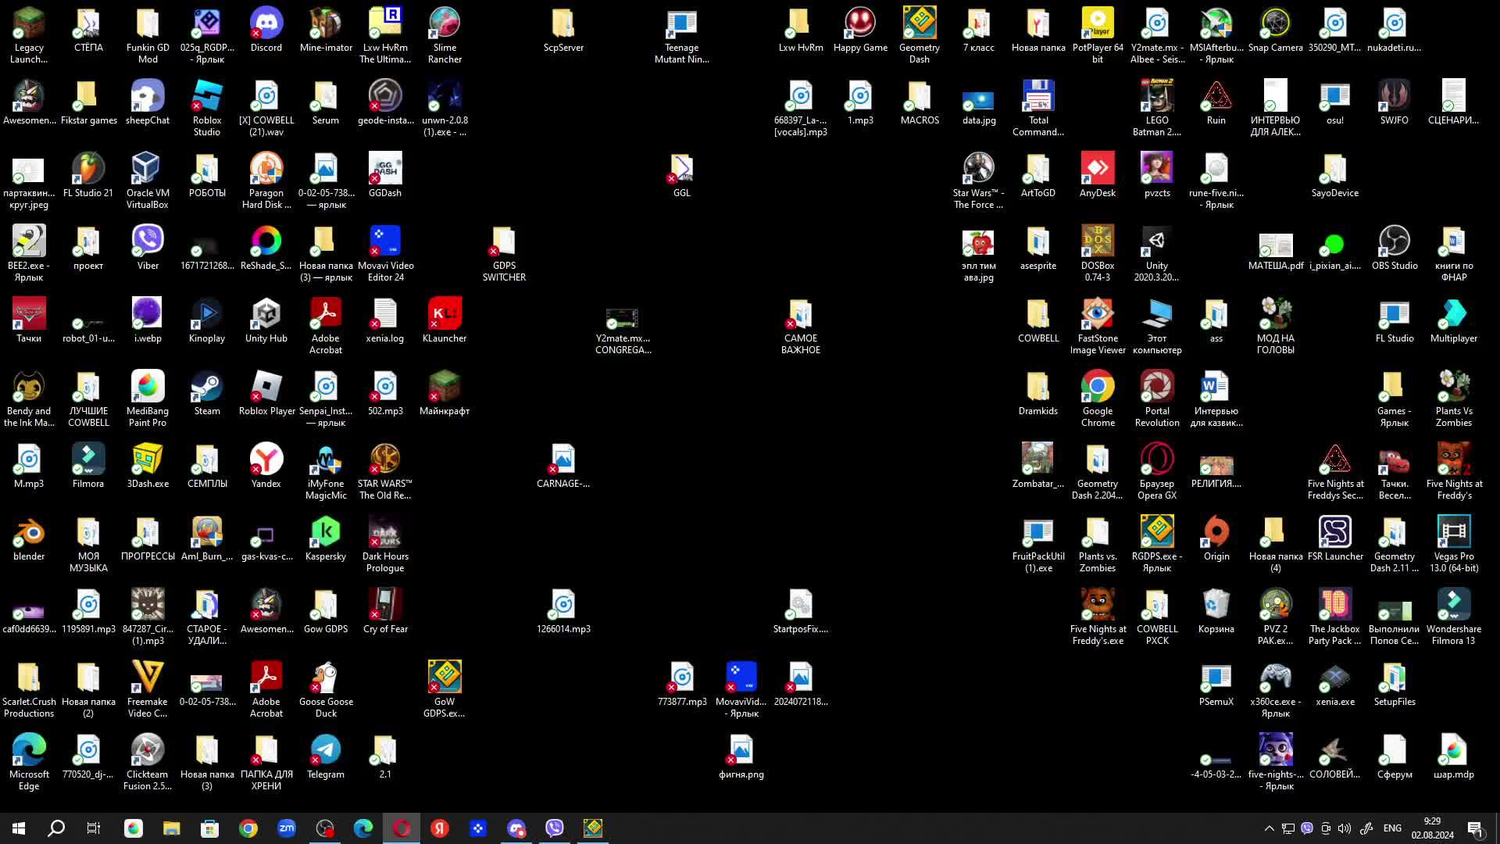Show hidden tray icons chevron
Viewport: 1500px width, 844px height.
click(x=1270, y=828)
